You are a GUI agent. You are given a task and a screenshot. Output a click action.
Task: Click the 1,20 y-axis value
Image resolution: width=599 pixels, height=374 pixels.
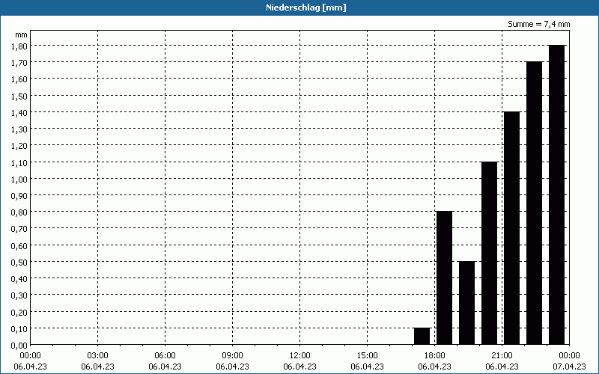(19, 145)
